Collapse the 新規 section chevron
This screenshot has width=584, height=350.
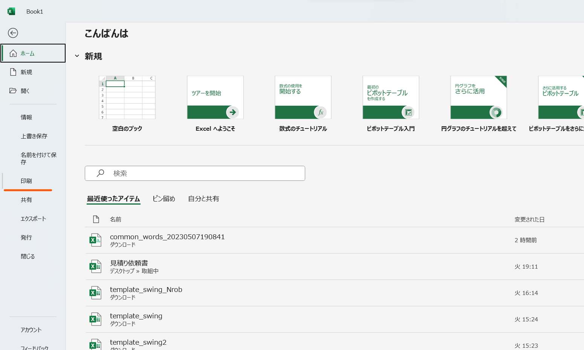click(x=77, y=56)
